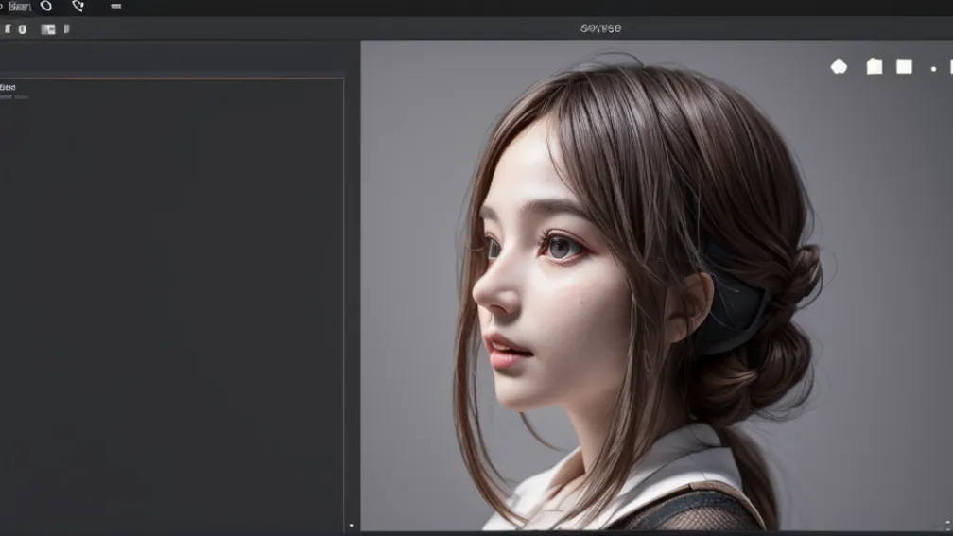
Task: Click the small oval icon in second toolbar
Action: click(x=23, y=29)
